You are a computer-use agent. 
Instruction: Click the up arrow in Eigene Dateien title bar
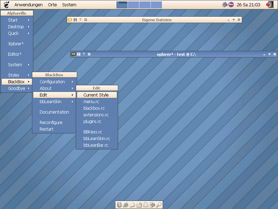(x=234, y=20)
